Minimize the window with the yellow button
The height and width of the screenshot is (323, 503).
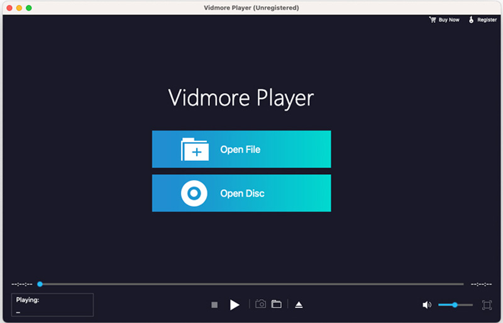pyautogui.click(x=19, y=8)
